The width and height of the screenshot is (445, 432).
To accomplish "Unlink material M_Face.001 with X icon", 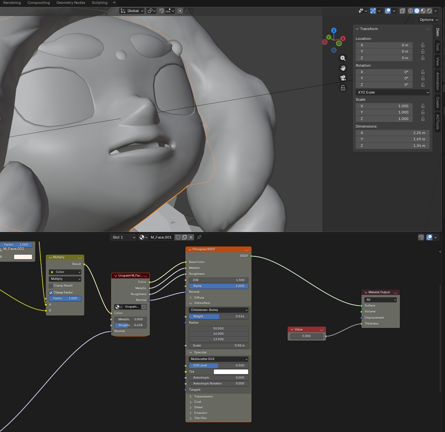I will pos(191,237).
